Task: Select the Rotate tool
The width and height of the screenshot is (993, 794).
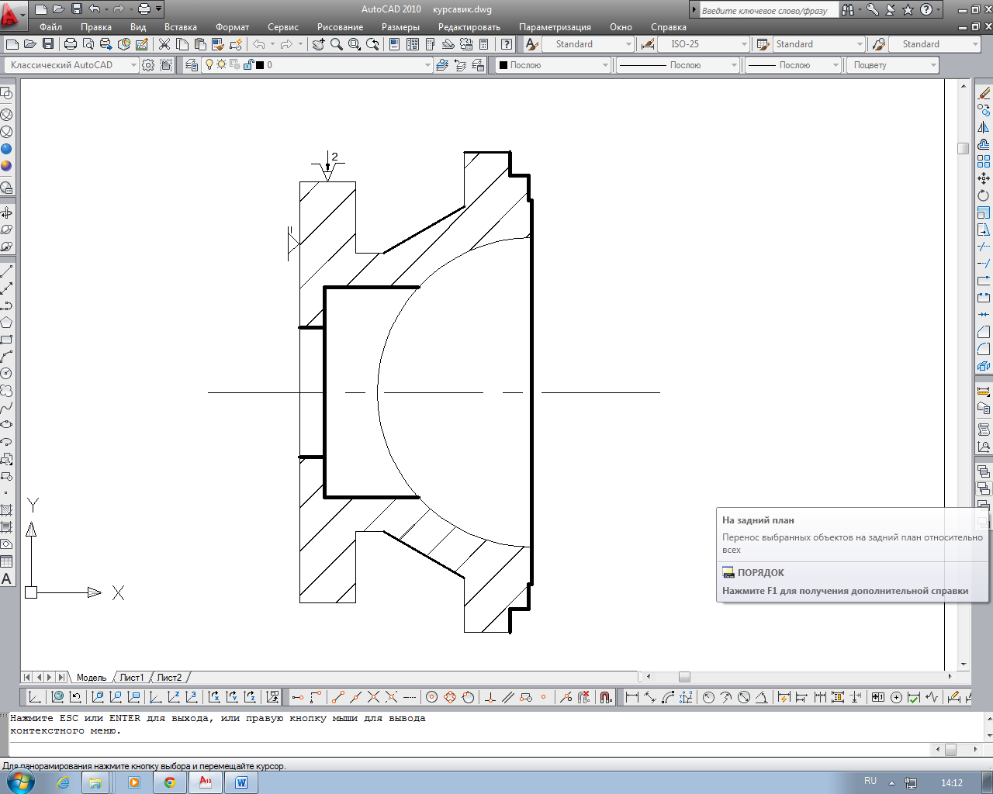Action: coord(984,195)
